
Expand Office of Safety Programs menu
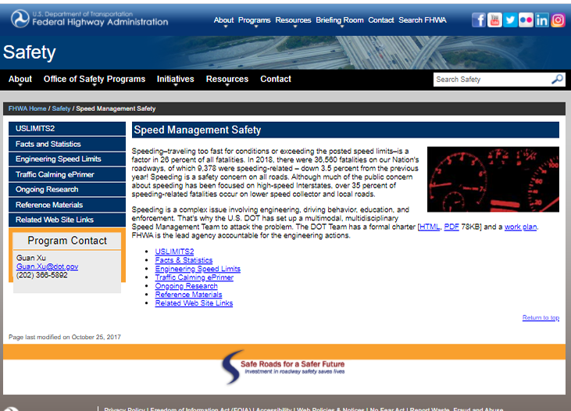[95, 80]
